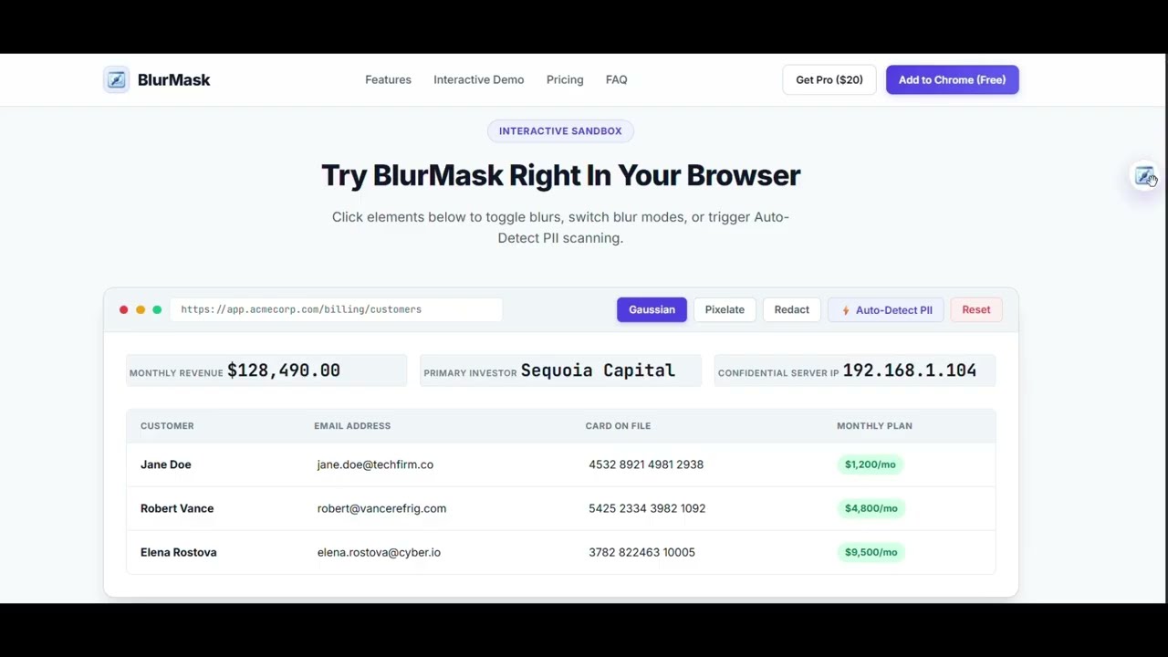Click the lightning icon on Auto-Detect PII
1168x657 pixels.
coord(846,310)
